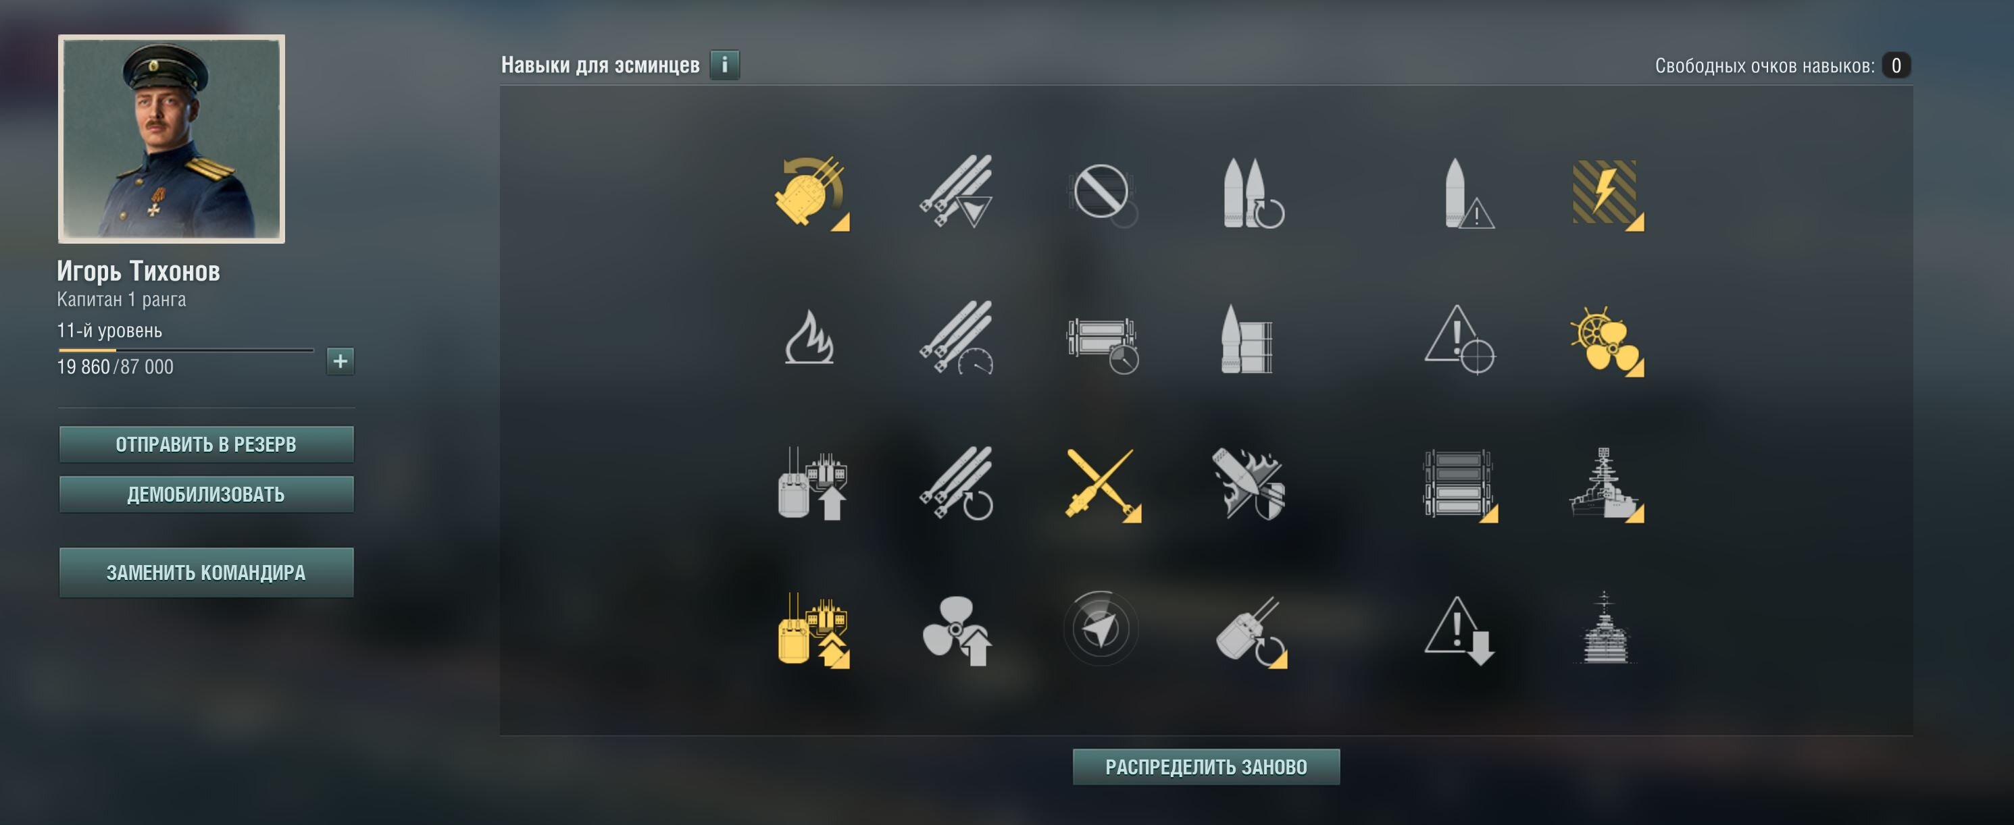Click the Заменить командира button
This screenshot has width=2014, height=825.
click(207, 573)
